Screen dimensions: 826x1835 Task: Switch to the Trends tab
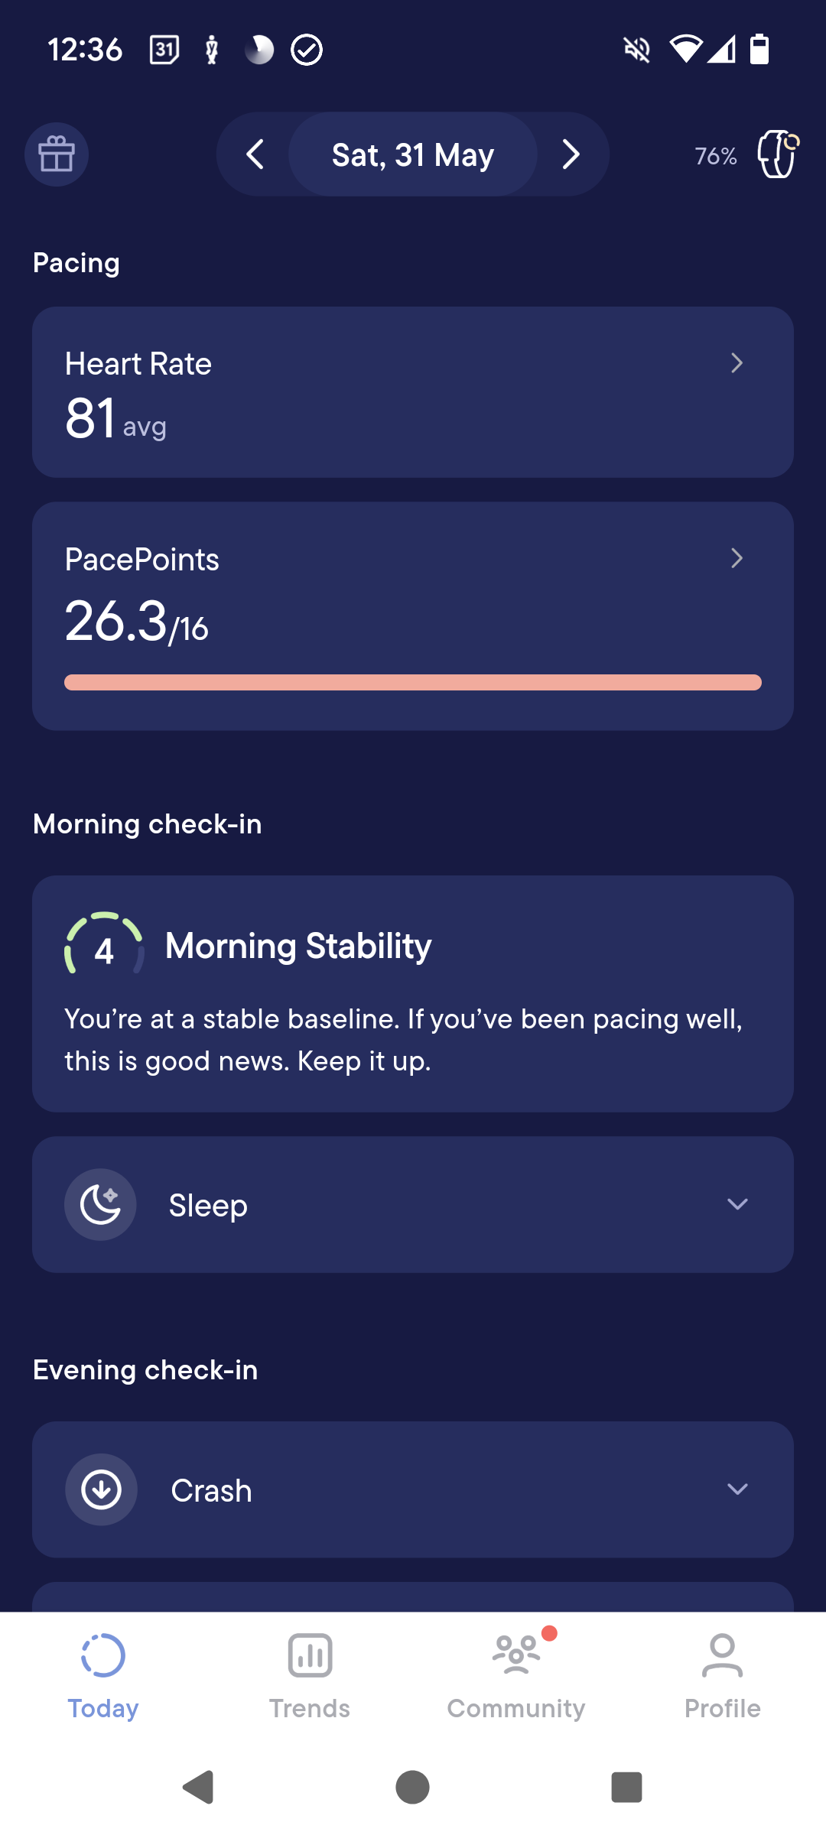pyautogui.click(x=310, y=1676)
